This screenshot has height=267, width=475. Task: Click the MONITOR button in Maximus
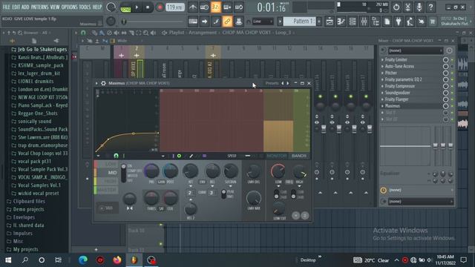click(276, 156)
